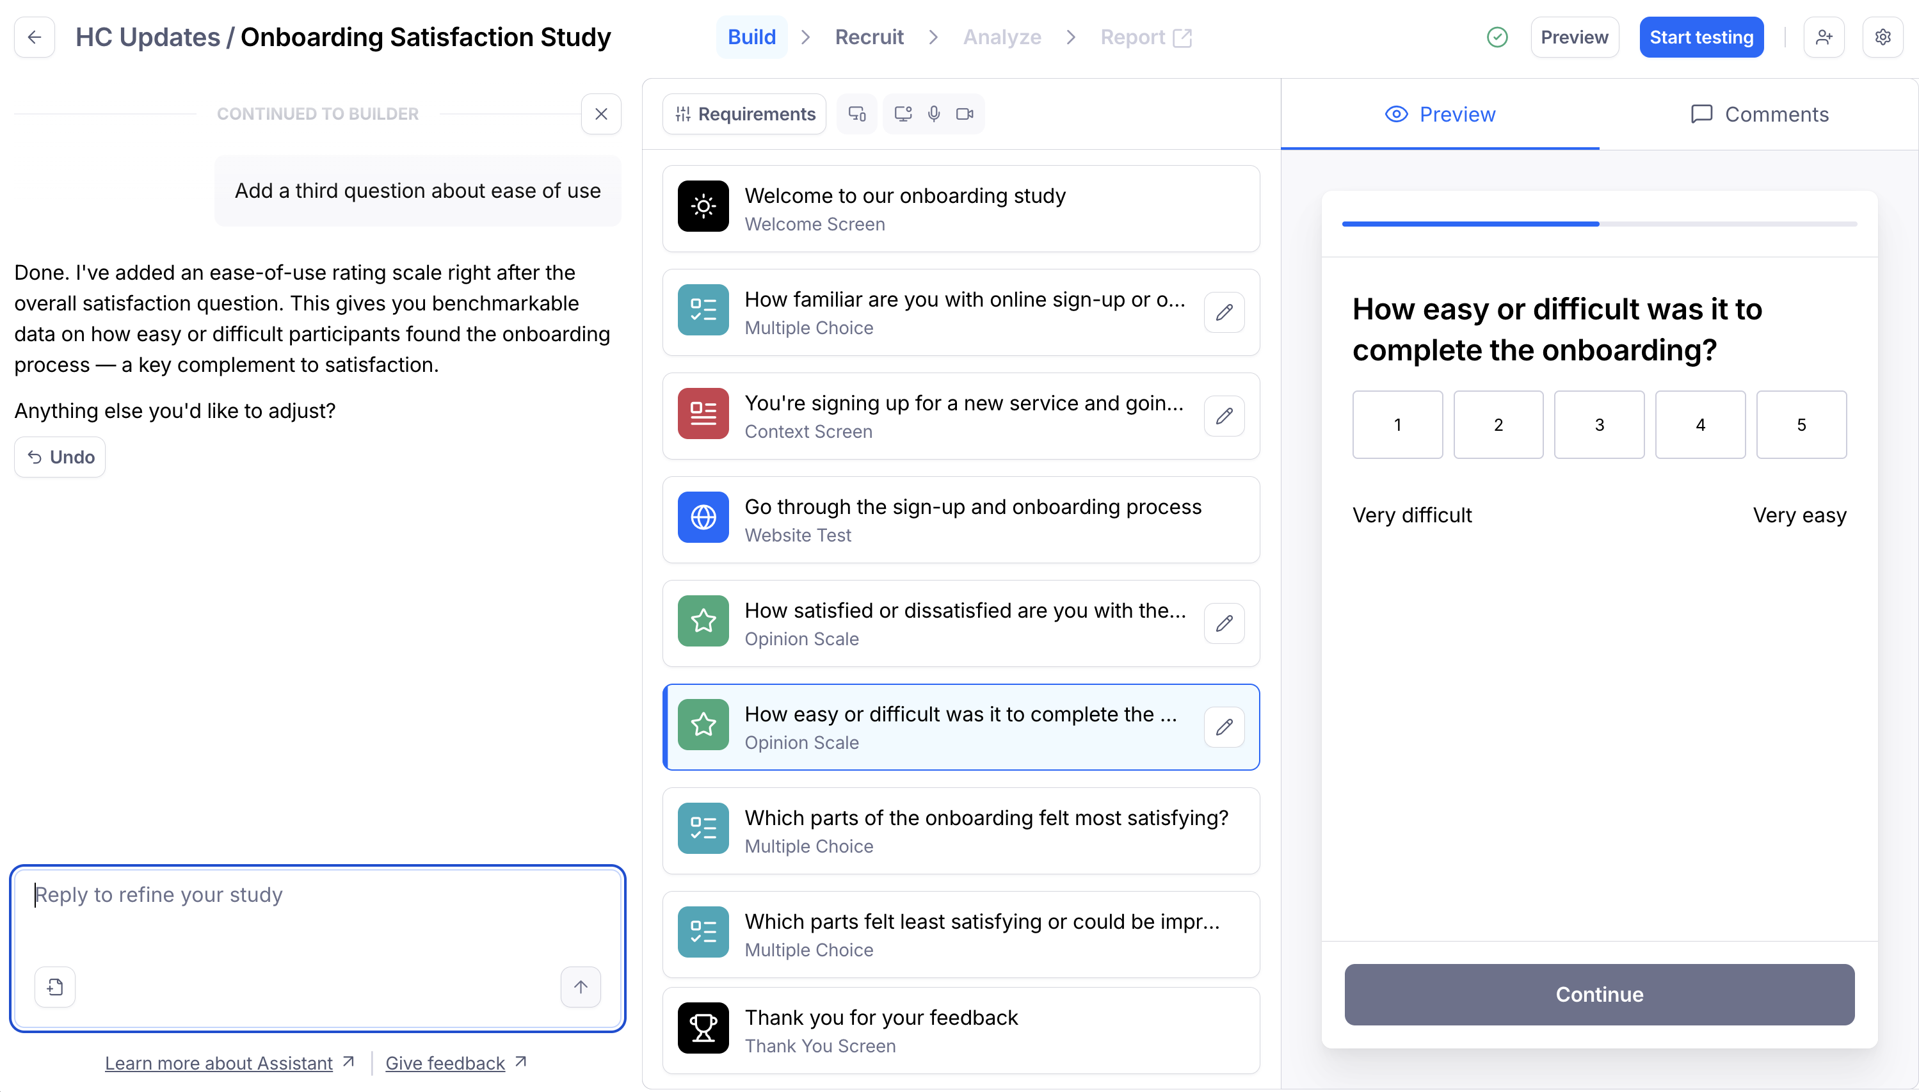1919x1092 pixels.
Task: Click the most satisfying question checklist icon
Action: [703, 828]
